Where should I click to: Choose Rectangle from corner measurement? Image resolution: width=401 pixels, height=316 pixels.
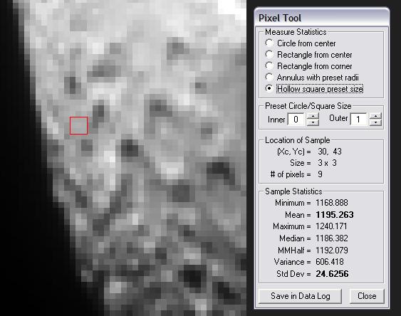269,66
